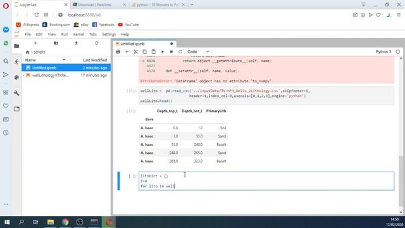The image size is (405, 228).
Task: Switch to the python 10 Minutes browser tab
Action: pos(158,4)
